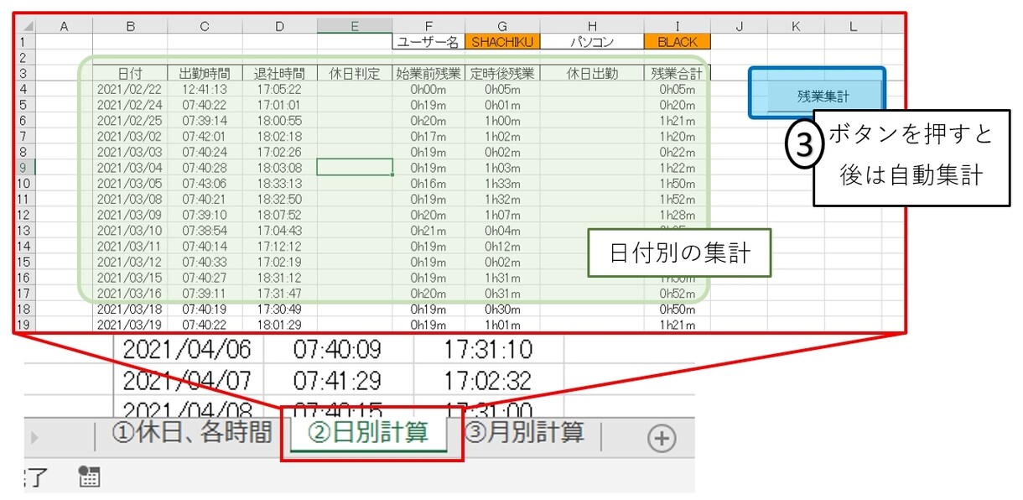Image resolution: width=1023 pixels, height=500 pixels.
Task: Select total overtime 1h28m
Action: [x=677, y=215]
